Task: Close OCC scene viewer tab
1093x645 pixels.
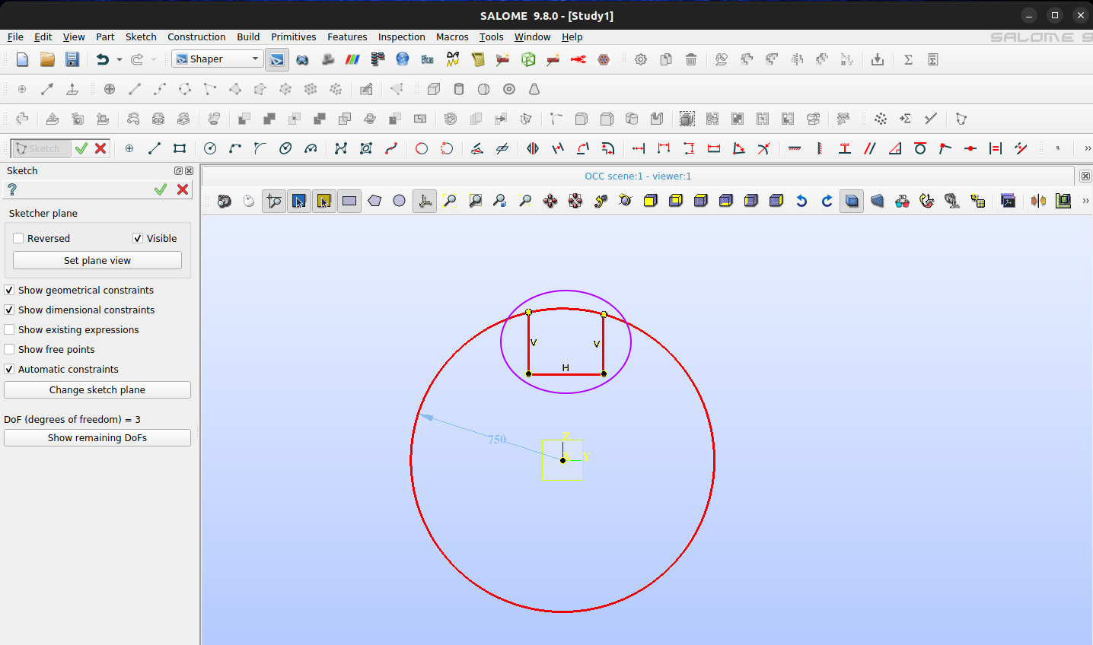Action: 1085,176
